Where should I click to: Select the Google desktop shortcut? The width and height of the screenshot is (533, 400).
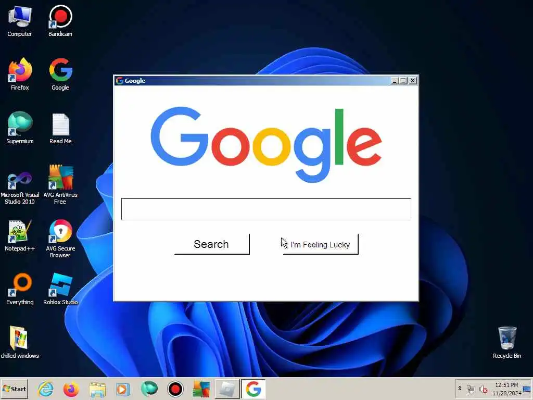(60, 74)
